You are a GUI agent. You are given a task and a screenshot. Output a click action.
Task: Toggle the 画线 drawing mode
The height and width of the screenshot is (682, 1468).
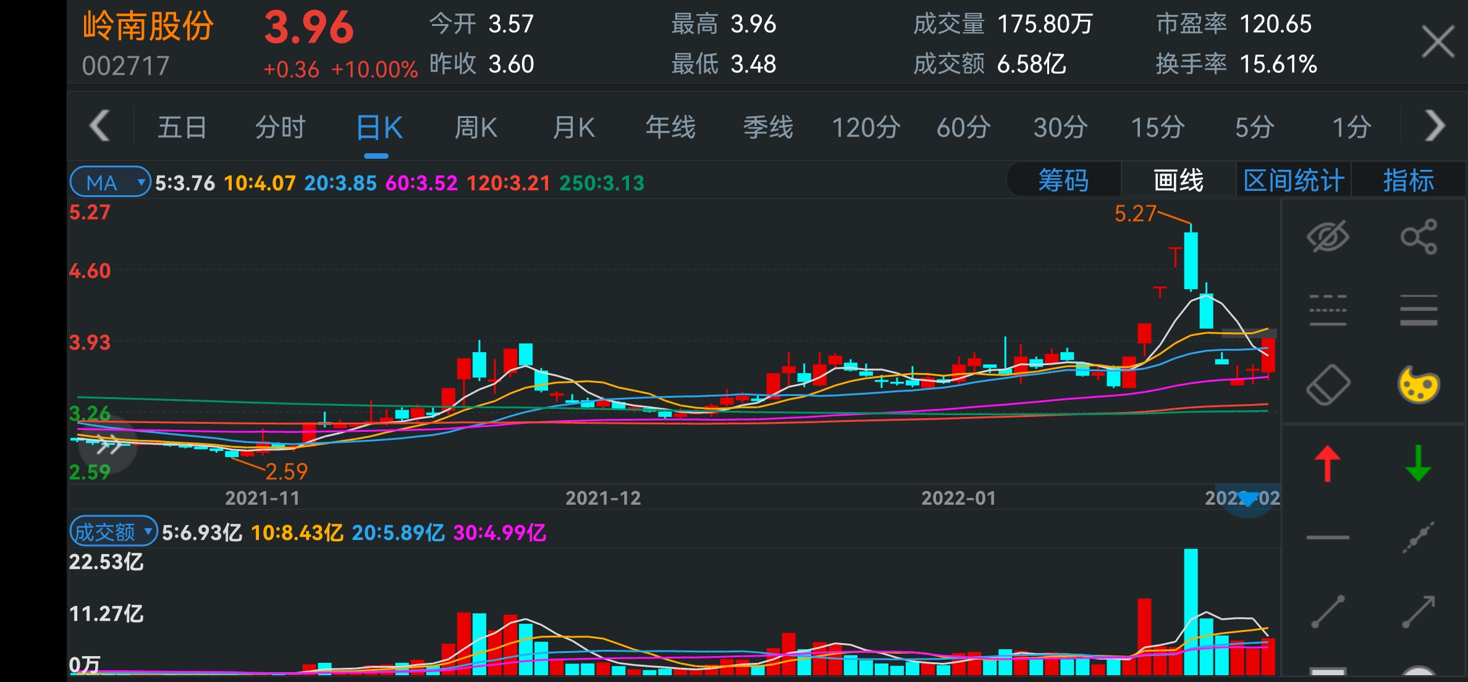1178,180
